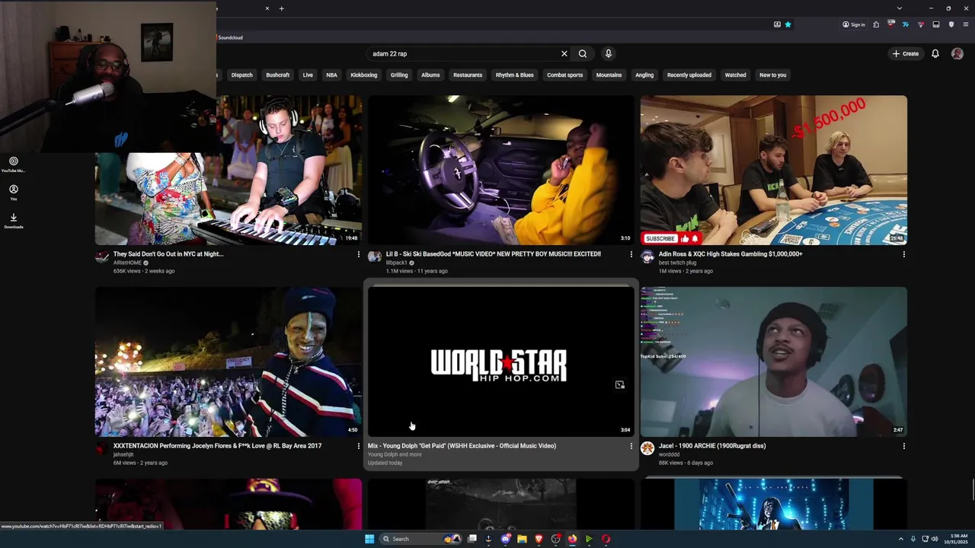Viewport: 975px width, 548px height.
Task: Select the Rhythm & Blues filter chip
Action: (x=514, y=75)
